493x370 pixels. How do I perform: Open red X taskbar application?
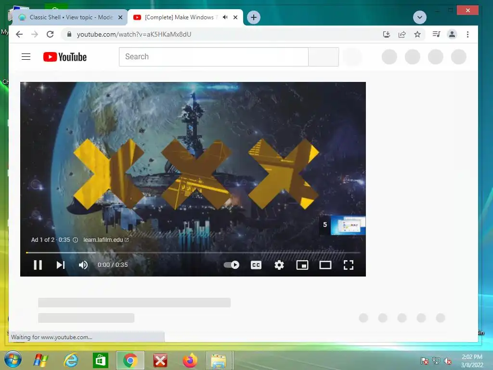pos(160,360)
